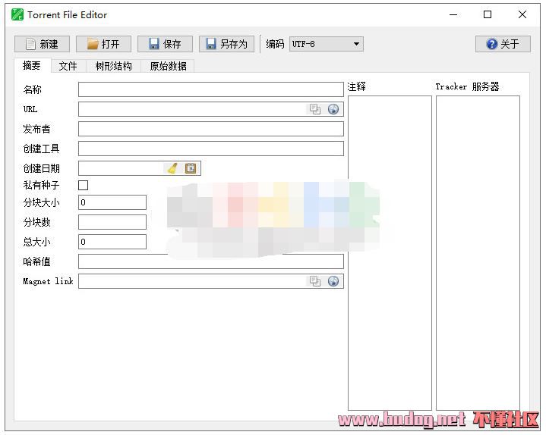Open the calendar icon for 创建日期

coord(191,168)
